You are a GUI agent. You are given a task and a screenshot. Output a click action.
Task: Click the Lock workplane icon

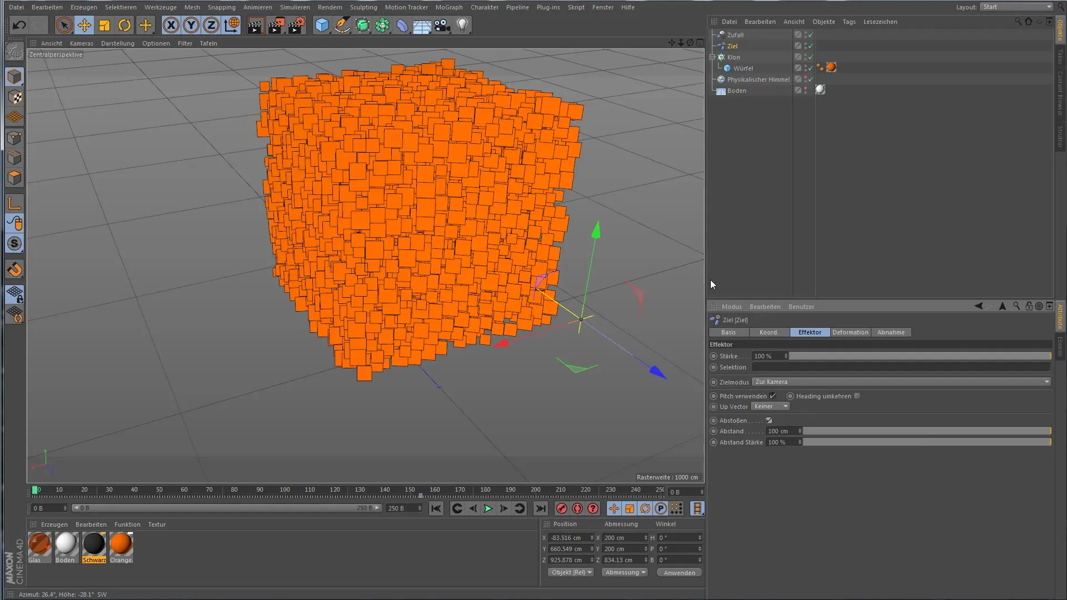(x=14, y=294)
